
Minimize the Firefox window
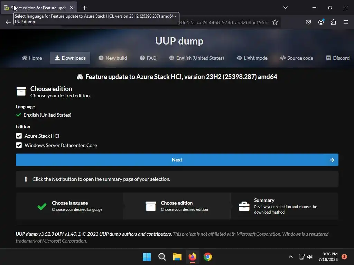[314, 8]
